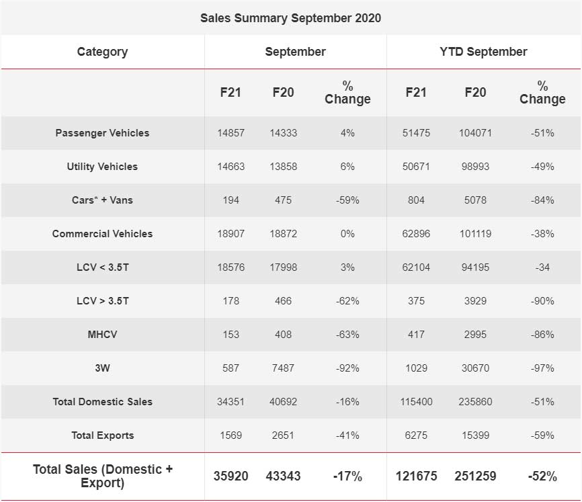Select the 30670 YTD F20 cell
This screenshot has width=582, height=502.
tap(475, 368)
